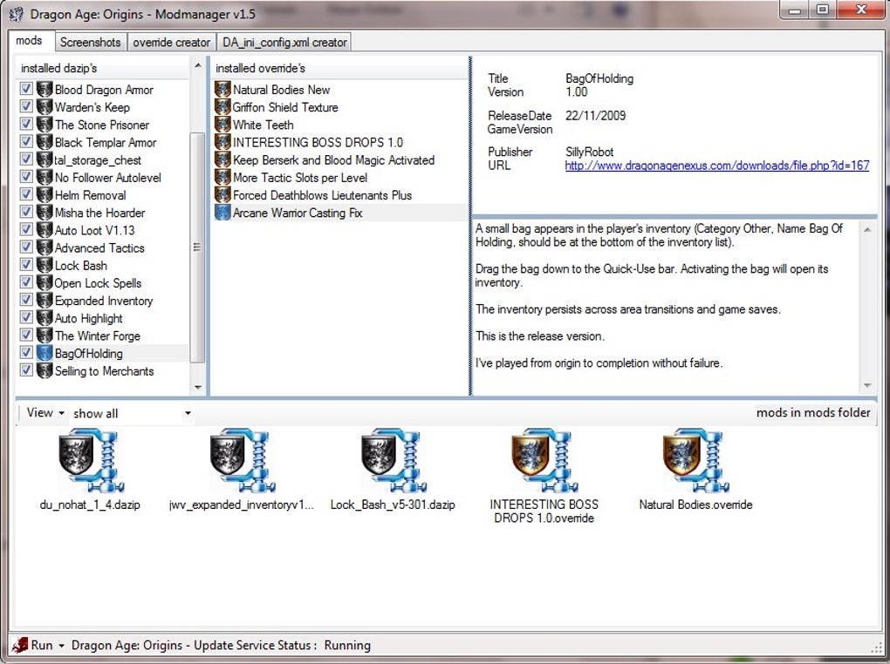Click The Stone Prisoner shield icon

pos(44,125)
